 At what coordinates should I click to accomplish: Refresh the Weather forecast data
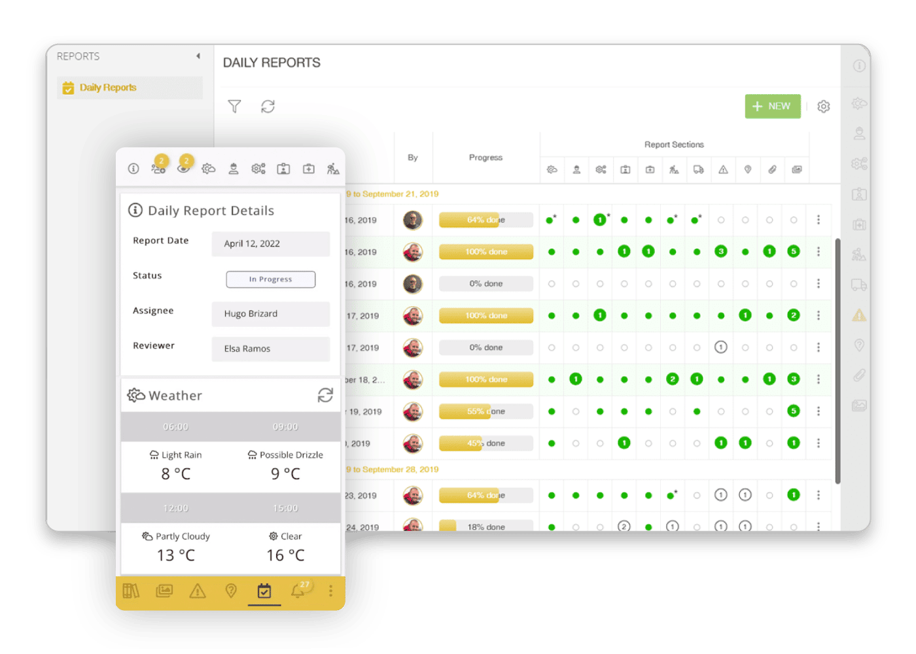click(x=325, y=395)
